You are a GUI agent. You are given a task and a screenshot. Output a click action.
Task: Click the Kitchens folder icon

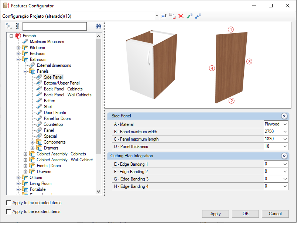tap(25, 48)
